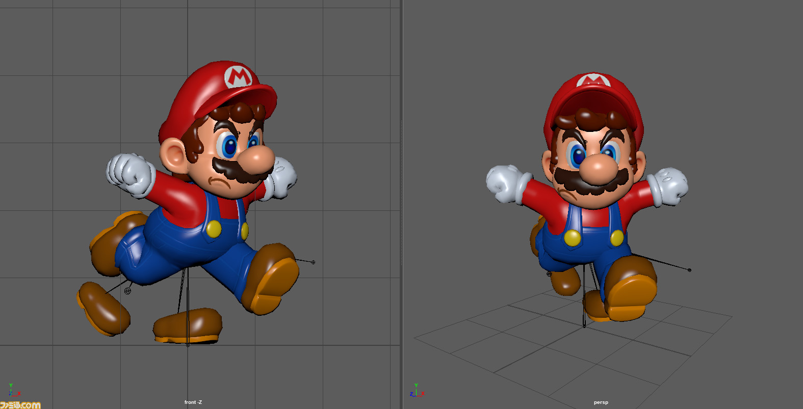803x409 pixels.
Task: Click the locator at base of pole in front view
Action: click(x=188, y=345)
